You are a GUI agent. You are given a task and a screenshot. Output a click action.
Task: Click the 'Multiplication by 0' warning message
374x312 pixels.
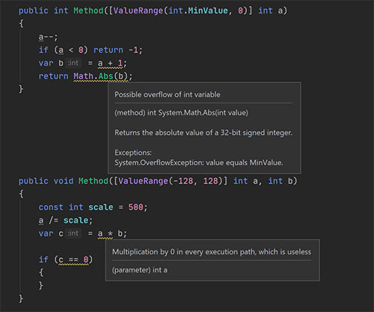coord(212,252)
